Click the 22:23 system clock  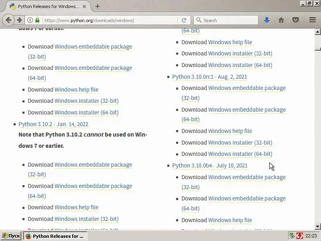coord(311,236)
